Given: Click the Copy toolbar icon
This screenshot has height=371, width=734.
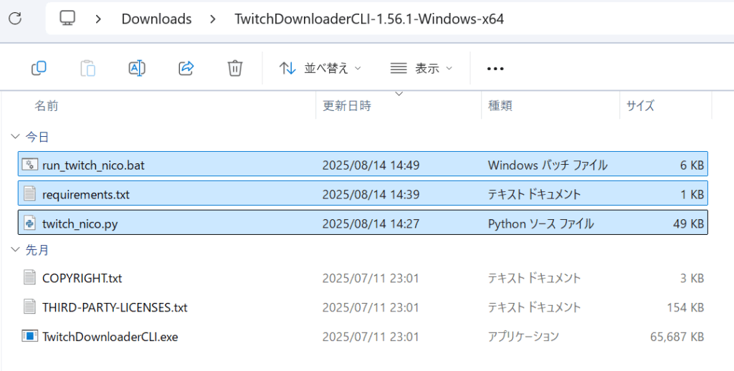Looking at the screenshot, I should (x=39, y=68).
